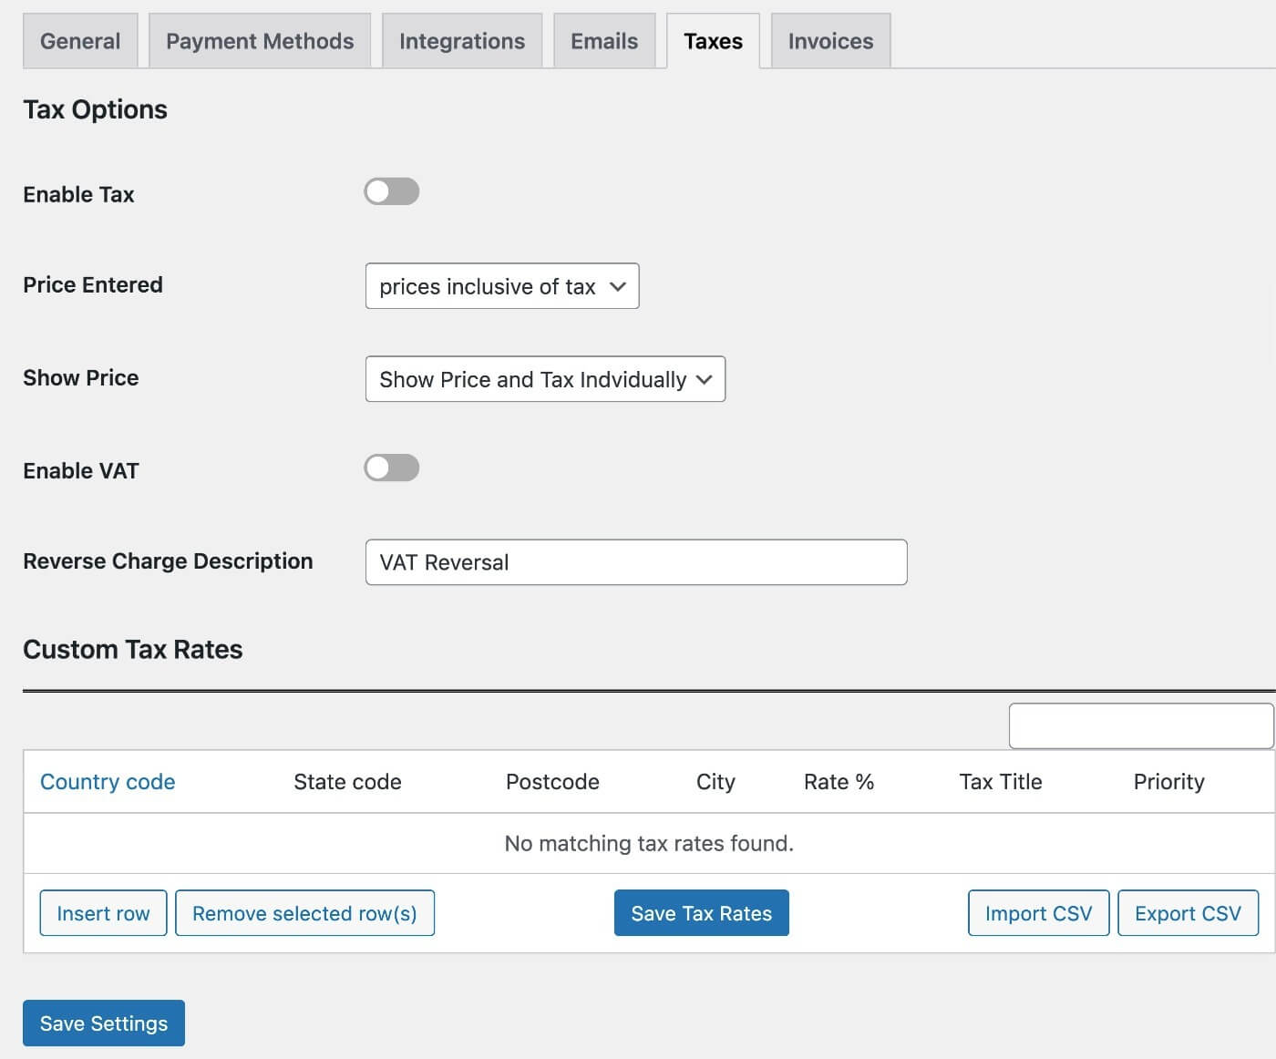Toggle the Enable Tax switch
The height and width of the screenshot is (1059, 1276).
click(x=392, y=191)
